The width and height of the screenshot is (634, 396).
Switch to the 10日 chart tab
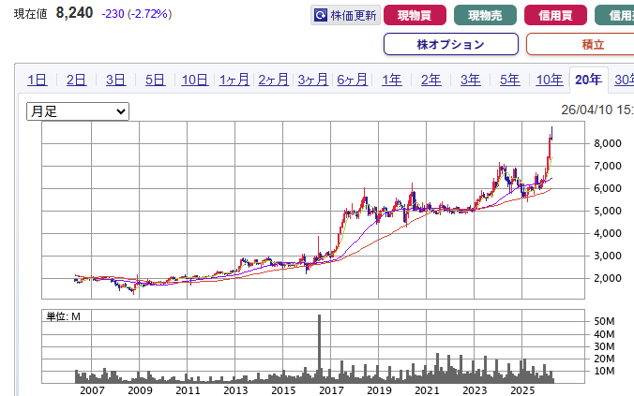click(x=195, y=80)
